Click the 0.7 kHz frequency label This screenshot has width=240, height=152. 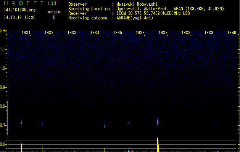coord(3,125)
